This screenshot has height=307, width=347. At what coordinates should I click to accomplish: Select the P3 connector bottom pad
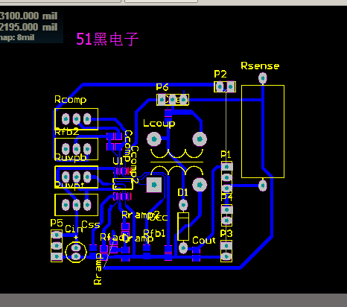pyautogui.click(x=226, y=256)
